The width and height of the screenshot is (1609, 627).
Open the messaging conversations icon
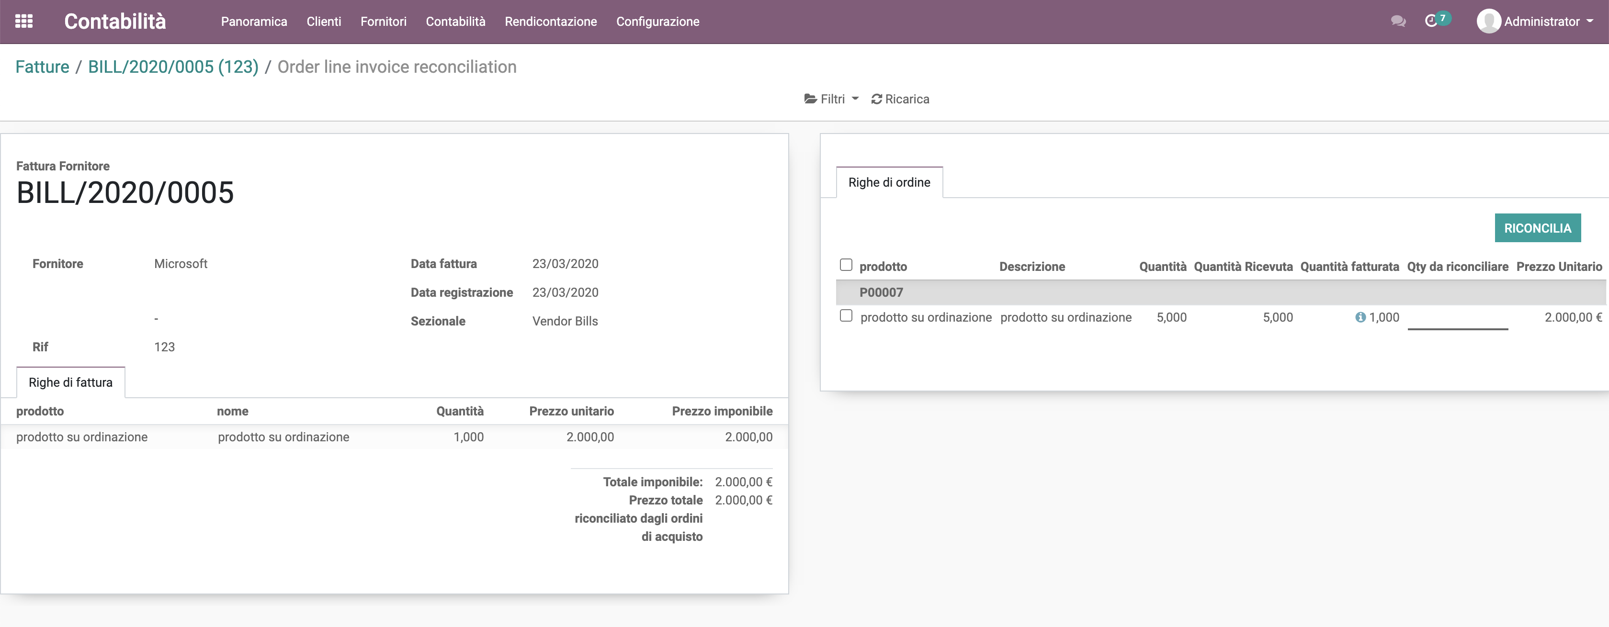point(1398,21)
